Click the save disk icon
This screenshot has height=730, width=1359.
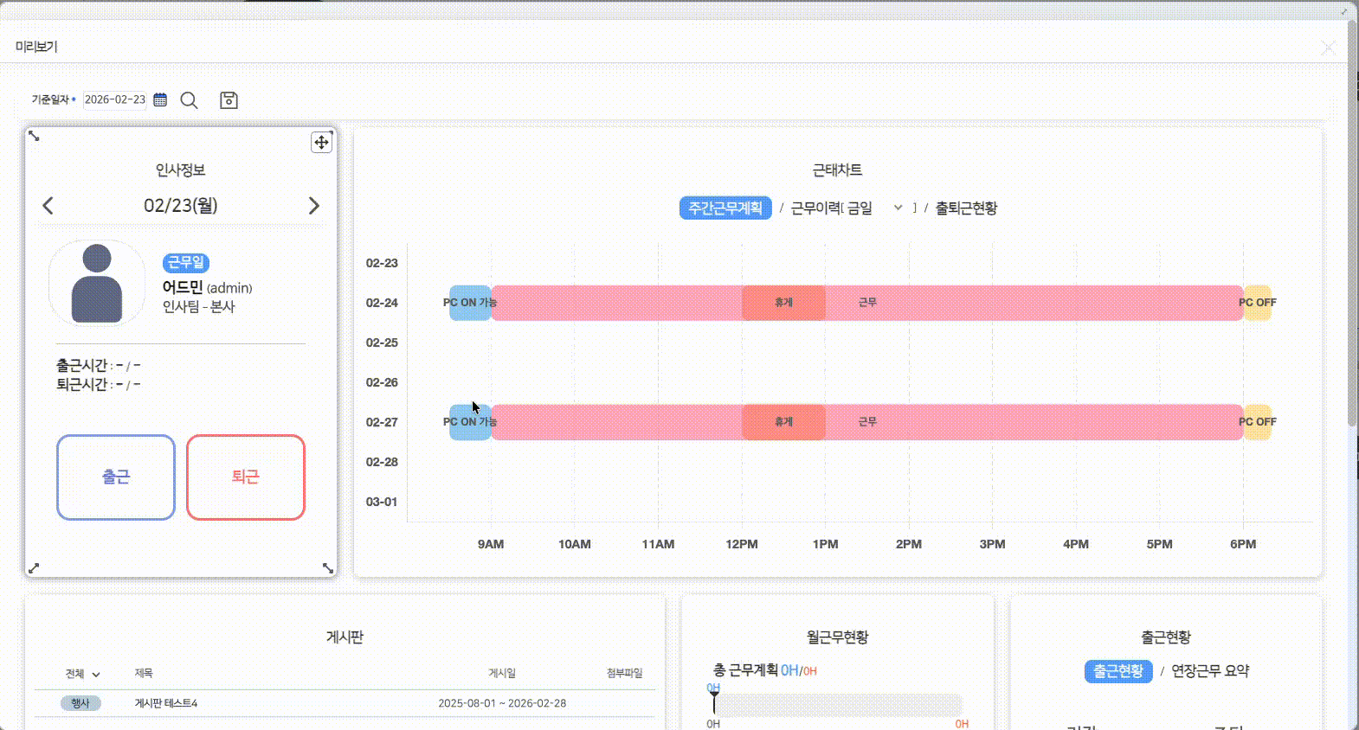coord(229,100)
